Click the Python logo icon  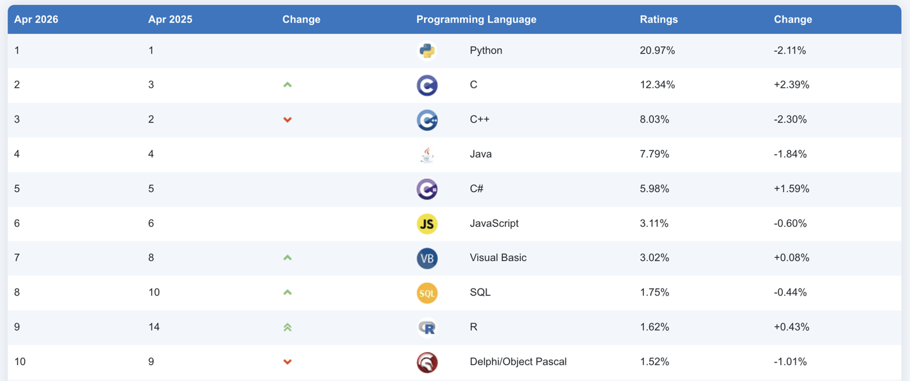click(x=427, y=51)
